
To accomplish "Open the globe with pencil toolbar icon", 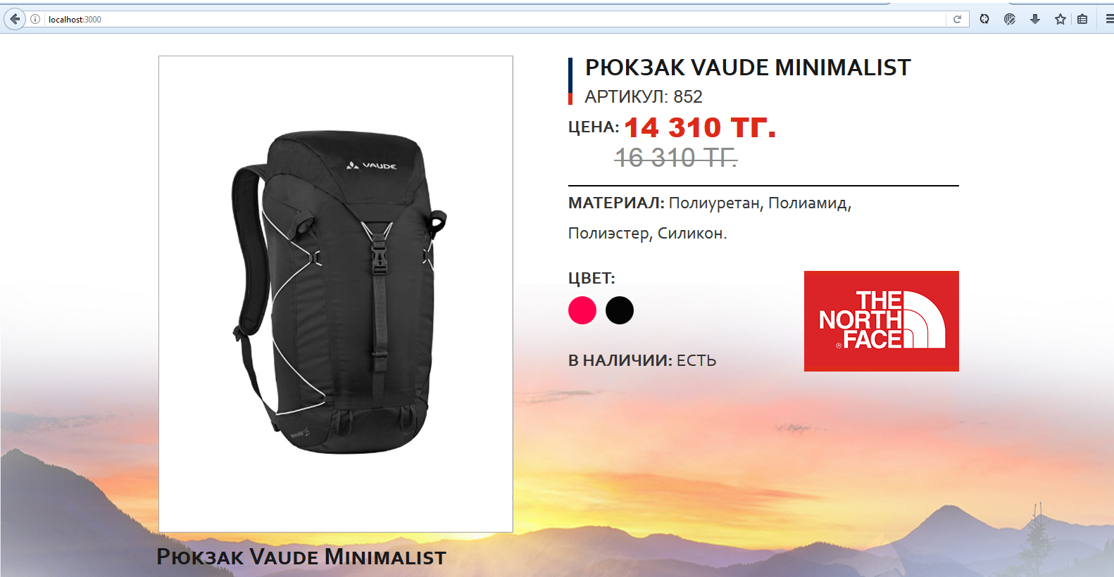I will click(x=1010, y=19).
